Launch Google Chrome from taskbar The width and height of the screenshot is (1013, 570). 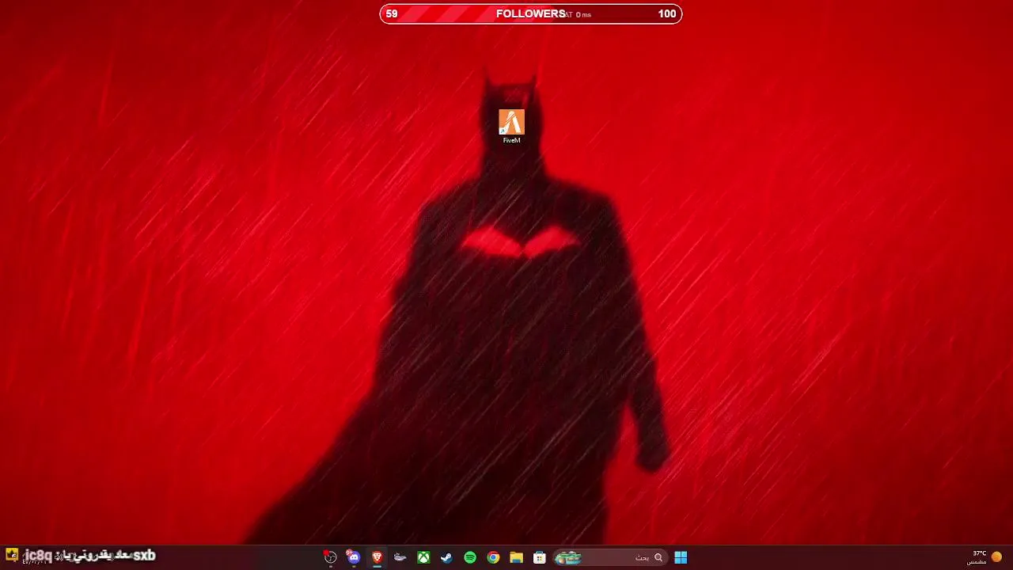[493, 557]
